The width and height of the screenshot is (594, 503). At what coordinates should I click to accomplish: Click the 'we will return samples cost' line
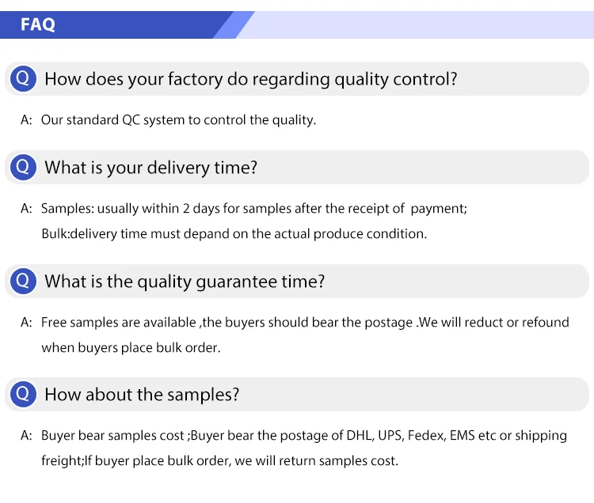pyautogui.click(x=219, y=461)
